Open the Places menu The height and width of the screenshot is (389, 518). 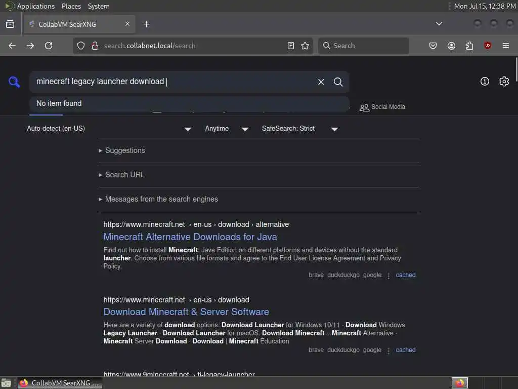(71, 6)
